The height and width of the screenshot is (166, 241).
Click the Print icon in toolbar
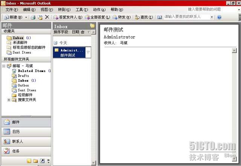tap(33, 17)
